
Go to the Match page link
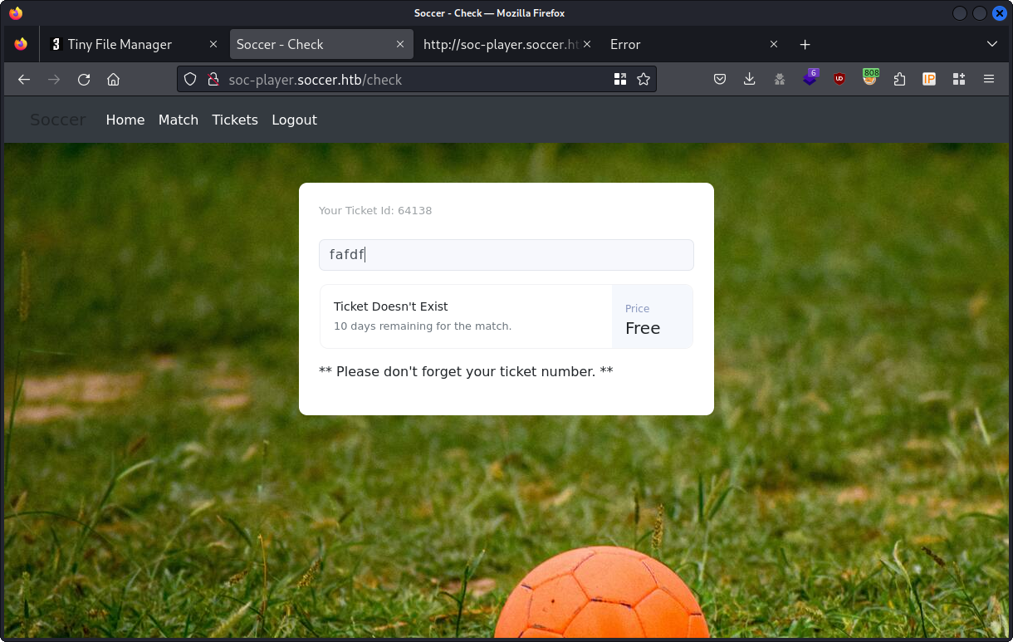click(x=179, y=120)
